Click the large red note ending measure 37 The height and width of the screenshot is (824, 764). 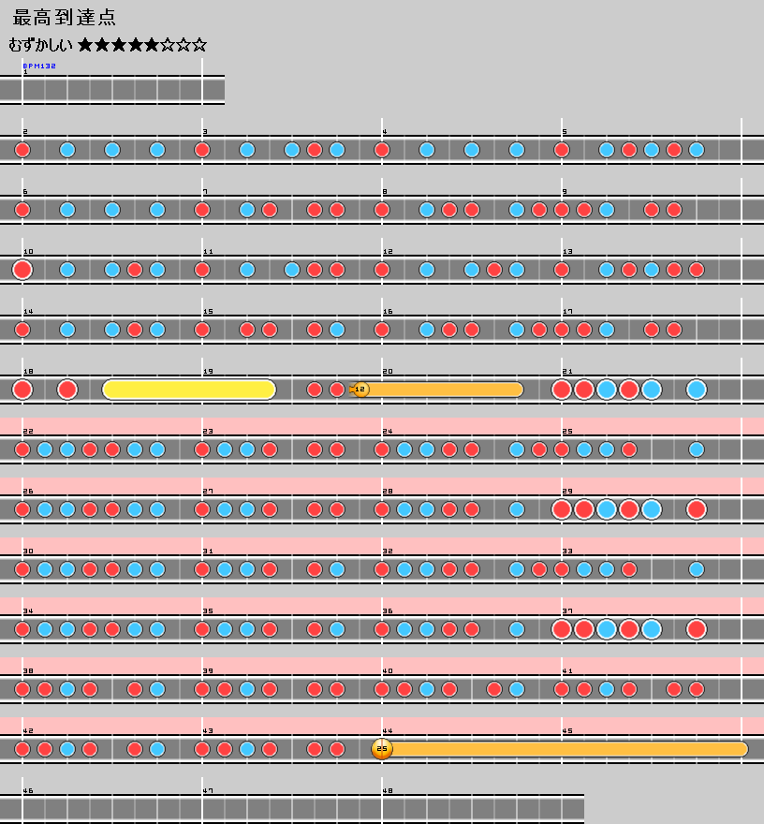696,628
